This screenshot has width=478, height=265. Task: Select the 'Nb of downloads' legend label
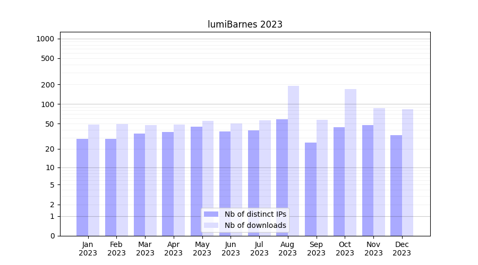pos(255,225)
